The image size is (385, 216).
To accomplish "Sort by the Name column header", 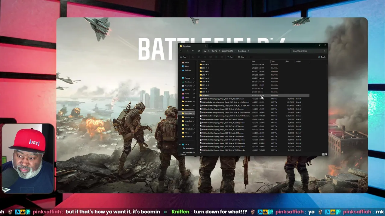I will (203, 61).
